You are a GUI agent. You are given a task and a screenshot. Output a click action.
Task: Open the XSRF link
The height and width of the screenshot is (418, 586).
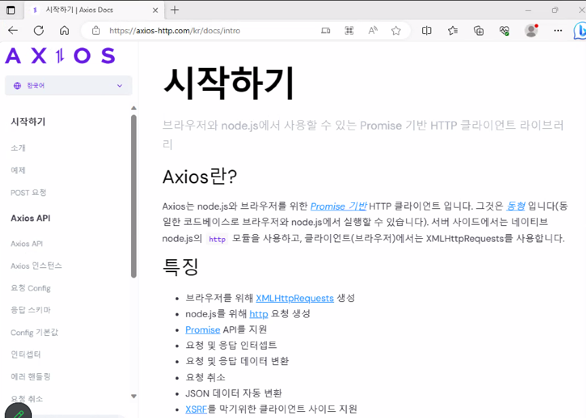196,409
